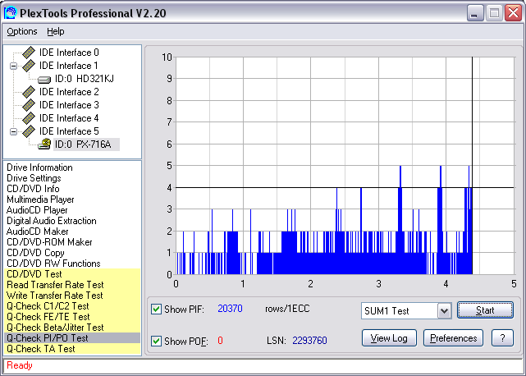Click the View Log button
Viewport: 526px width, 376px height.
(x=389, y=338)
